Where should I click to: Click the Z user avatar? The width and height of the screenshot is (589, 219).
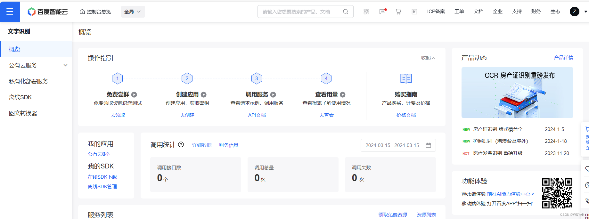click(575, 12)
